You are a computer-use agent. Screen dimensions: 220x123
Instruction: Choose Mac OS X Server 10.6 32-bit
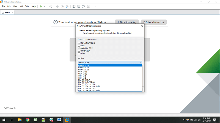[110, 86]
